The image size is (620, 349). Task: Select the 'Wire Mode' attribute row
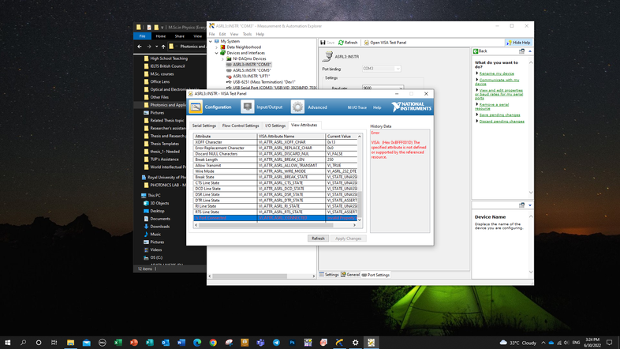275,171
